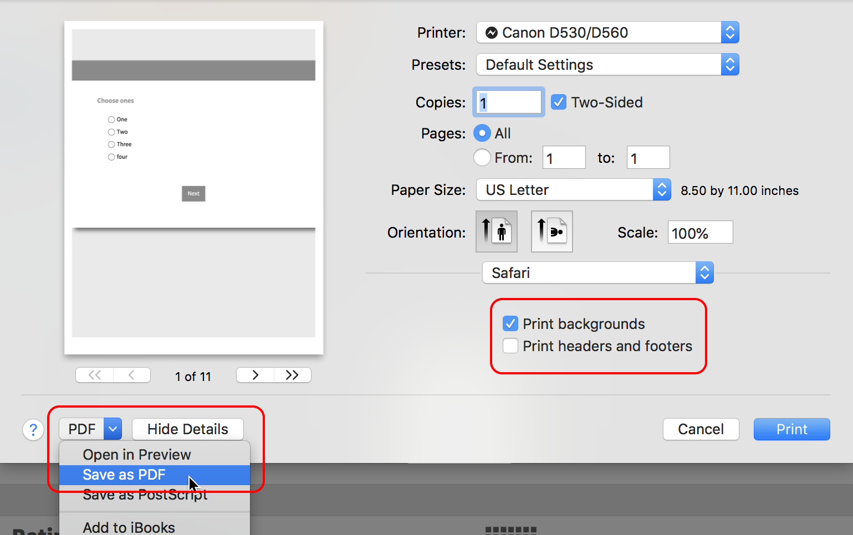Click the blue Print button

coord(792,429)
